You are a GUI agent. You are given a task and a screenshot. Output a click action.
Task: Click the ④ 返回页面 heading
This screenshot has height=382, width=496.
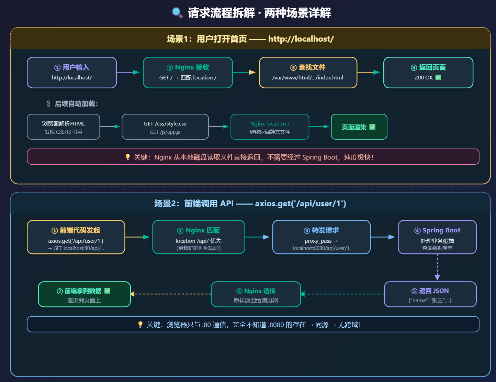tap(428, 67)
